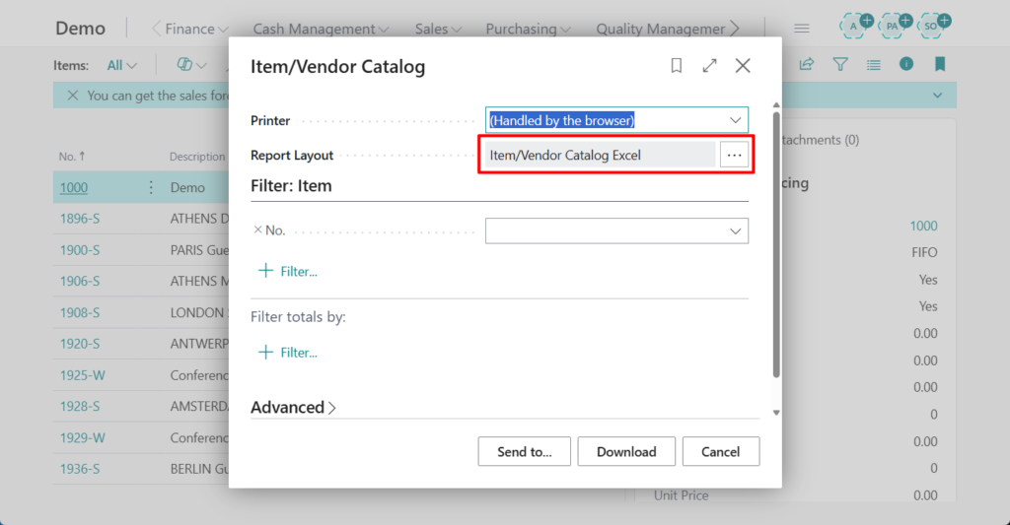1010x525 pixels.
Task: Expand the No. filter dropdown
Action: pos(735,230)
